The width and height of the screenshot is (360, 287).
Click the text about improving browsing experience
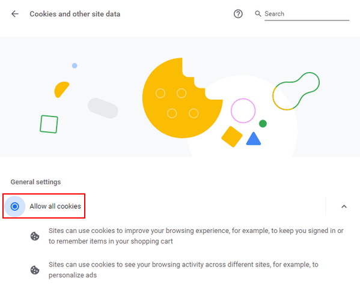[x=196, y=236]
